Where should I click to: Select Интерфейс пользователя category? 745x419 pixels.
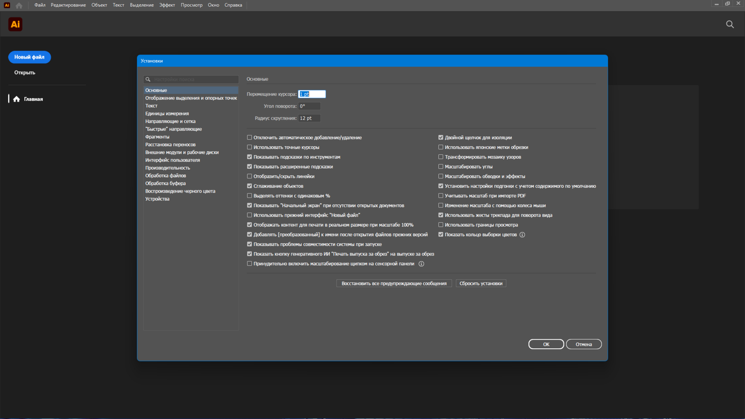pos(173,160)
